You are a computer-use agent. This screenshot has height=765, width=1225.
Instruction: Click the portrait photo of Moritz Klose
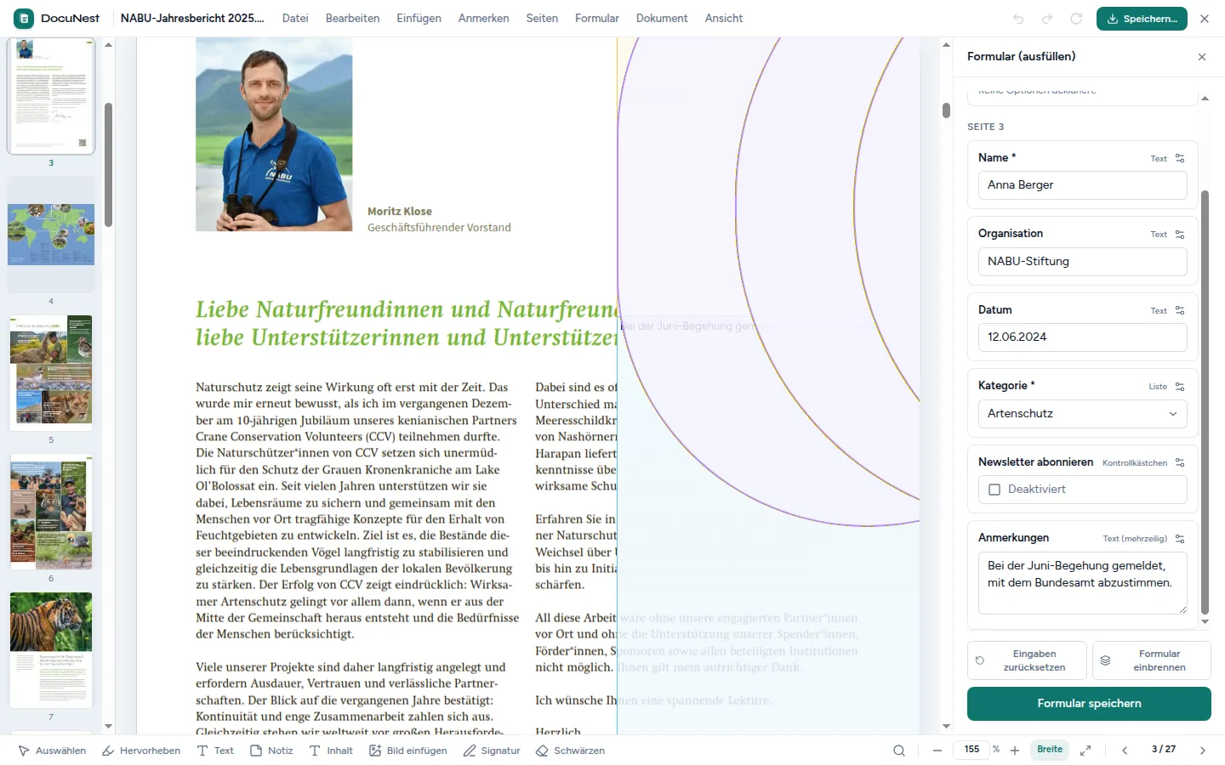tap(274, 134)
